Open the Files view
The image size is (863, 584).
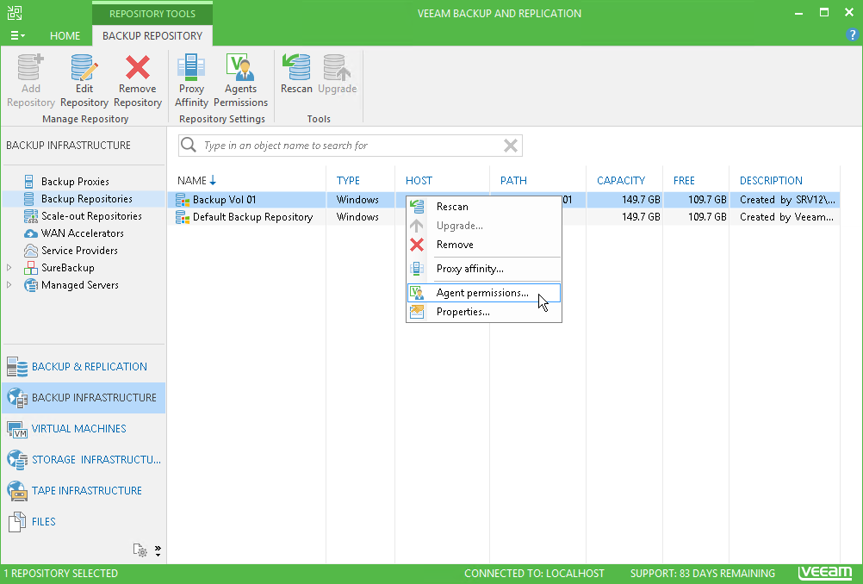[83, 521]
